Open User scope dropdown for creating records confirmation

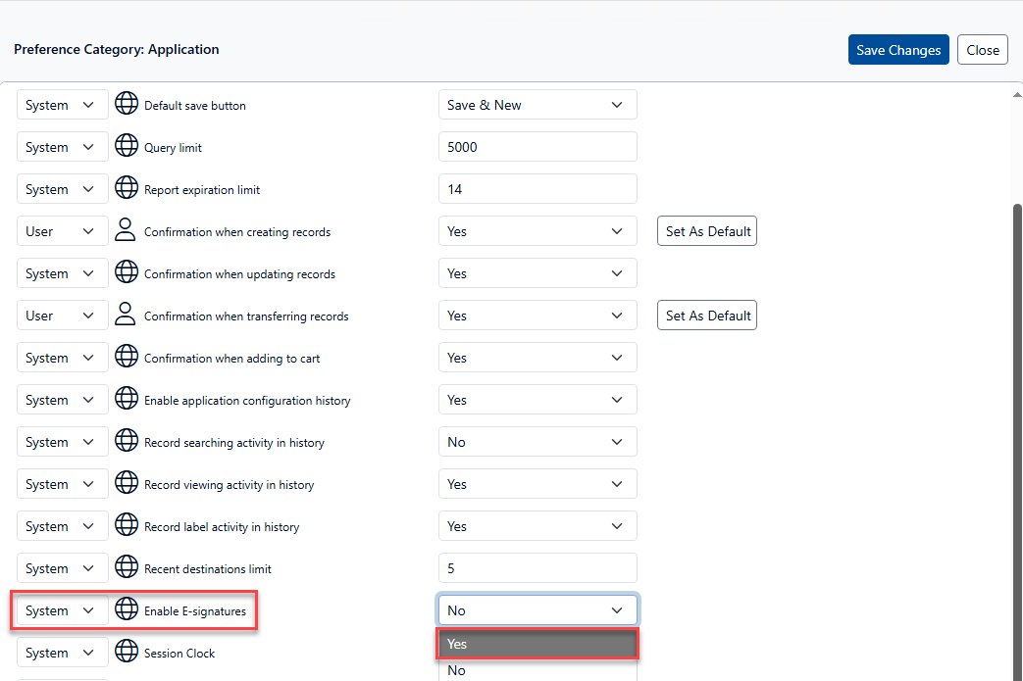[x=63, y=231]
